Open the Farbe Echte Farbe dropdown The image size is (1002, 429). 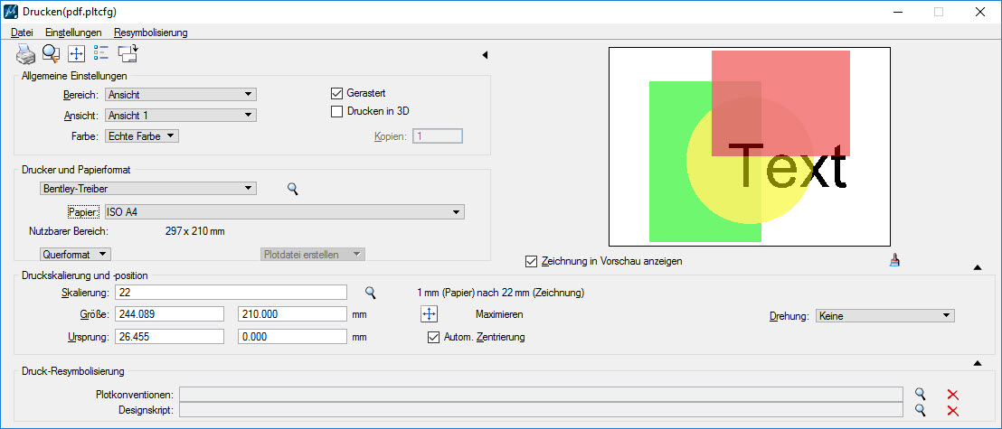(142, 136)
